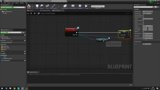Open Bitmask Enum dropdown
Image resolution: width=160 pixels, height=90 pixels.
pos(148,33)
